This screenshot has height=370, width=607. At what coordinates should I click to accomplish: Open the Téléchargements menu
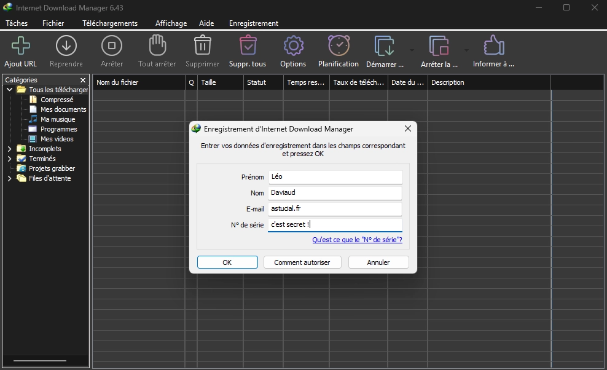pyautogui.click(x=110, y=23)
